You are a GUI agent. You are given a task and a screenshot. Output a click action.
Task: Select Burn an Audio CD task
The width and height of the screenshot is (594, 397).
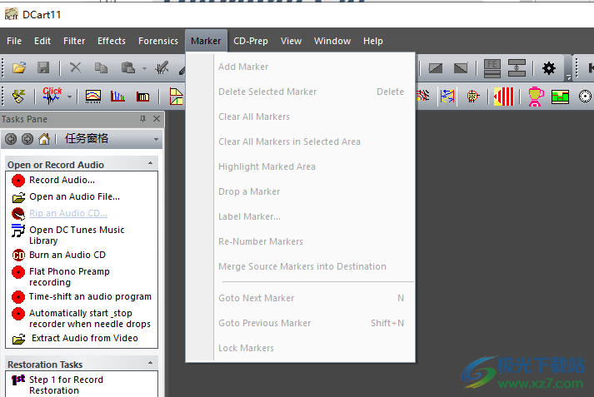coord(67,255)
